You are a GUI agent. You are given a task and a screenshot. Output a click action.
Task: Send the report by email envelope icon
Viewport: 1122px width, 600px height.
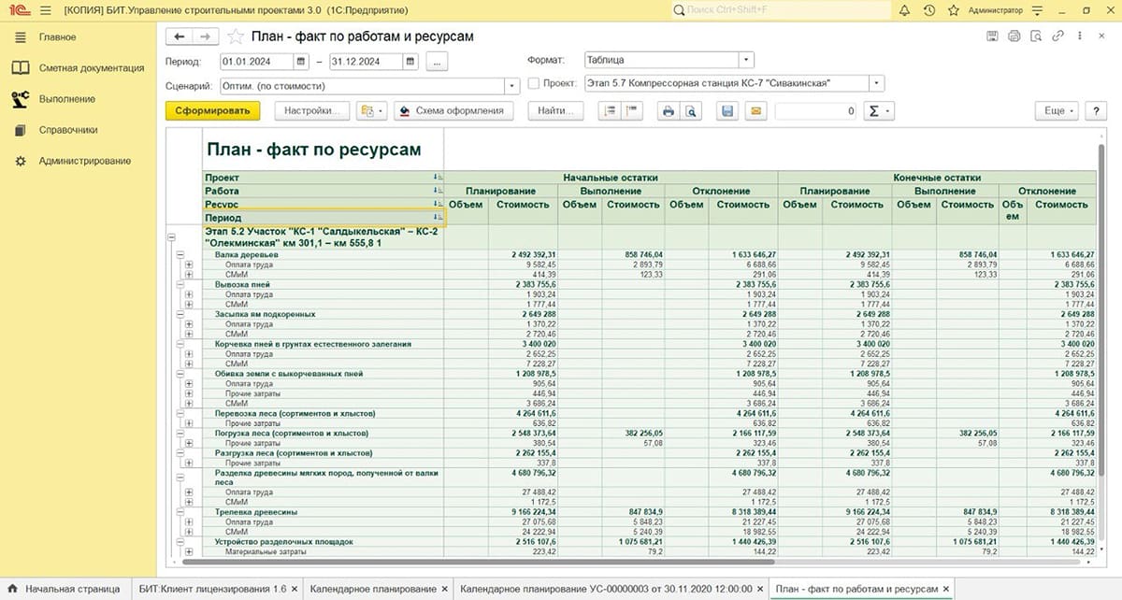[755, 110]
